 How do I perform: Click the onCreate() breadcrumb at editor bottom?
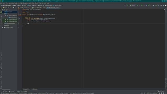coord(34,89)
